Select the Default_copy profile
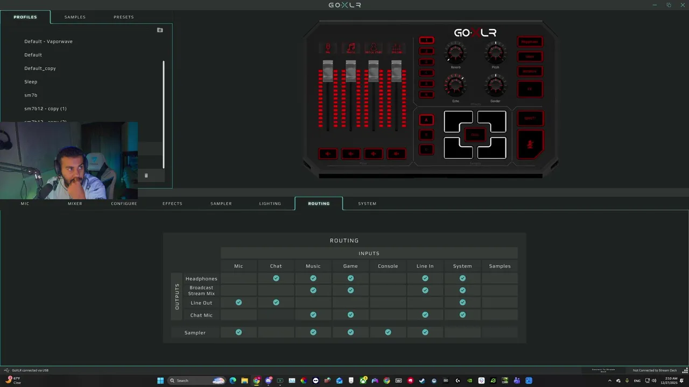The width and height of the screenshot is (689, 387). (40, 68)
